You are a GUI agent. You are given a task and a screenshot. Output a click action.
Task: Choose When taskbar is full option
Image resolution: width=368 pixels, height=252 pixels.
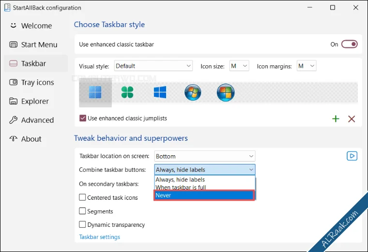(204, 187)
